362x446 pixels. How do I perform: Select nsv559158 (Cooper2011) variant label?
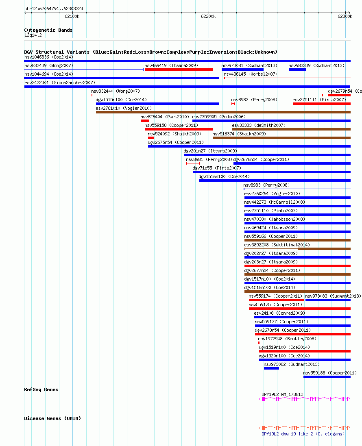(171, 125)
